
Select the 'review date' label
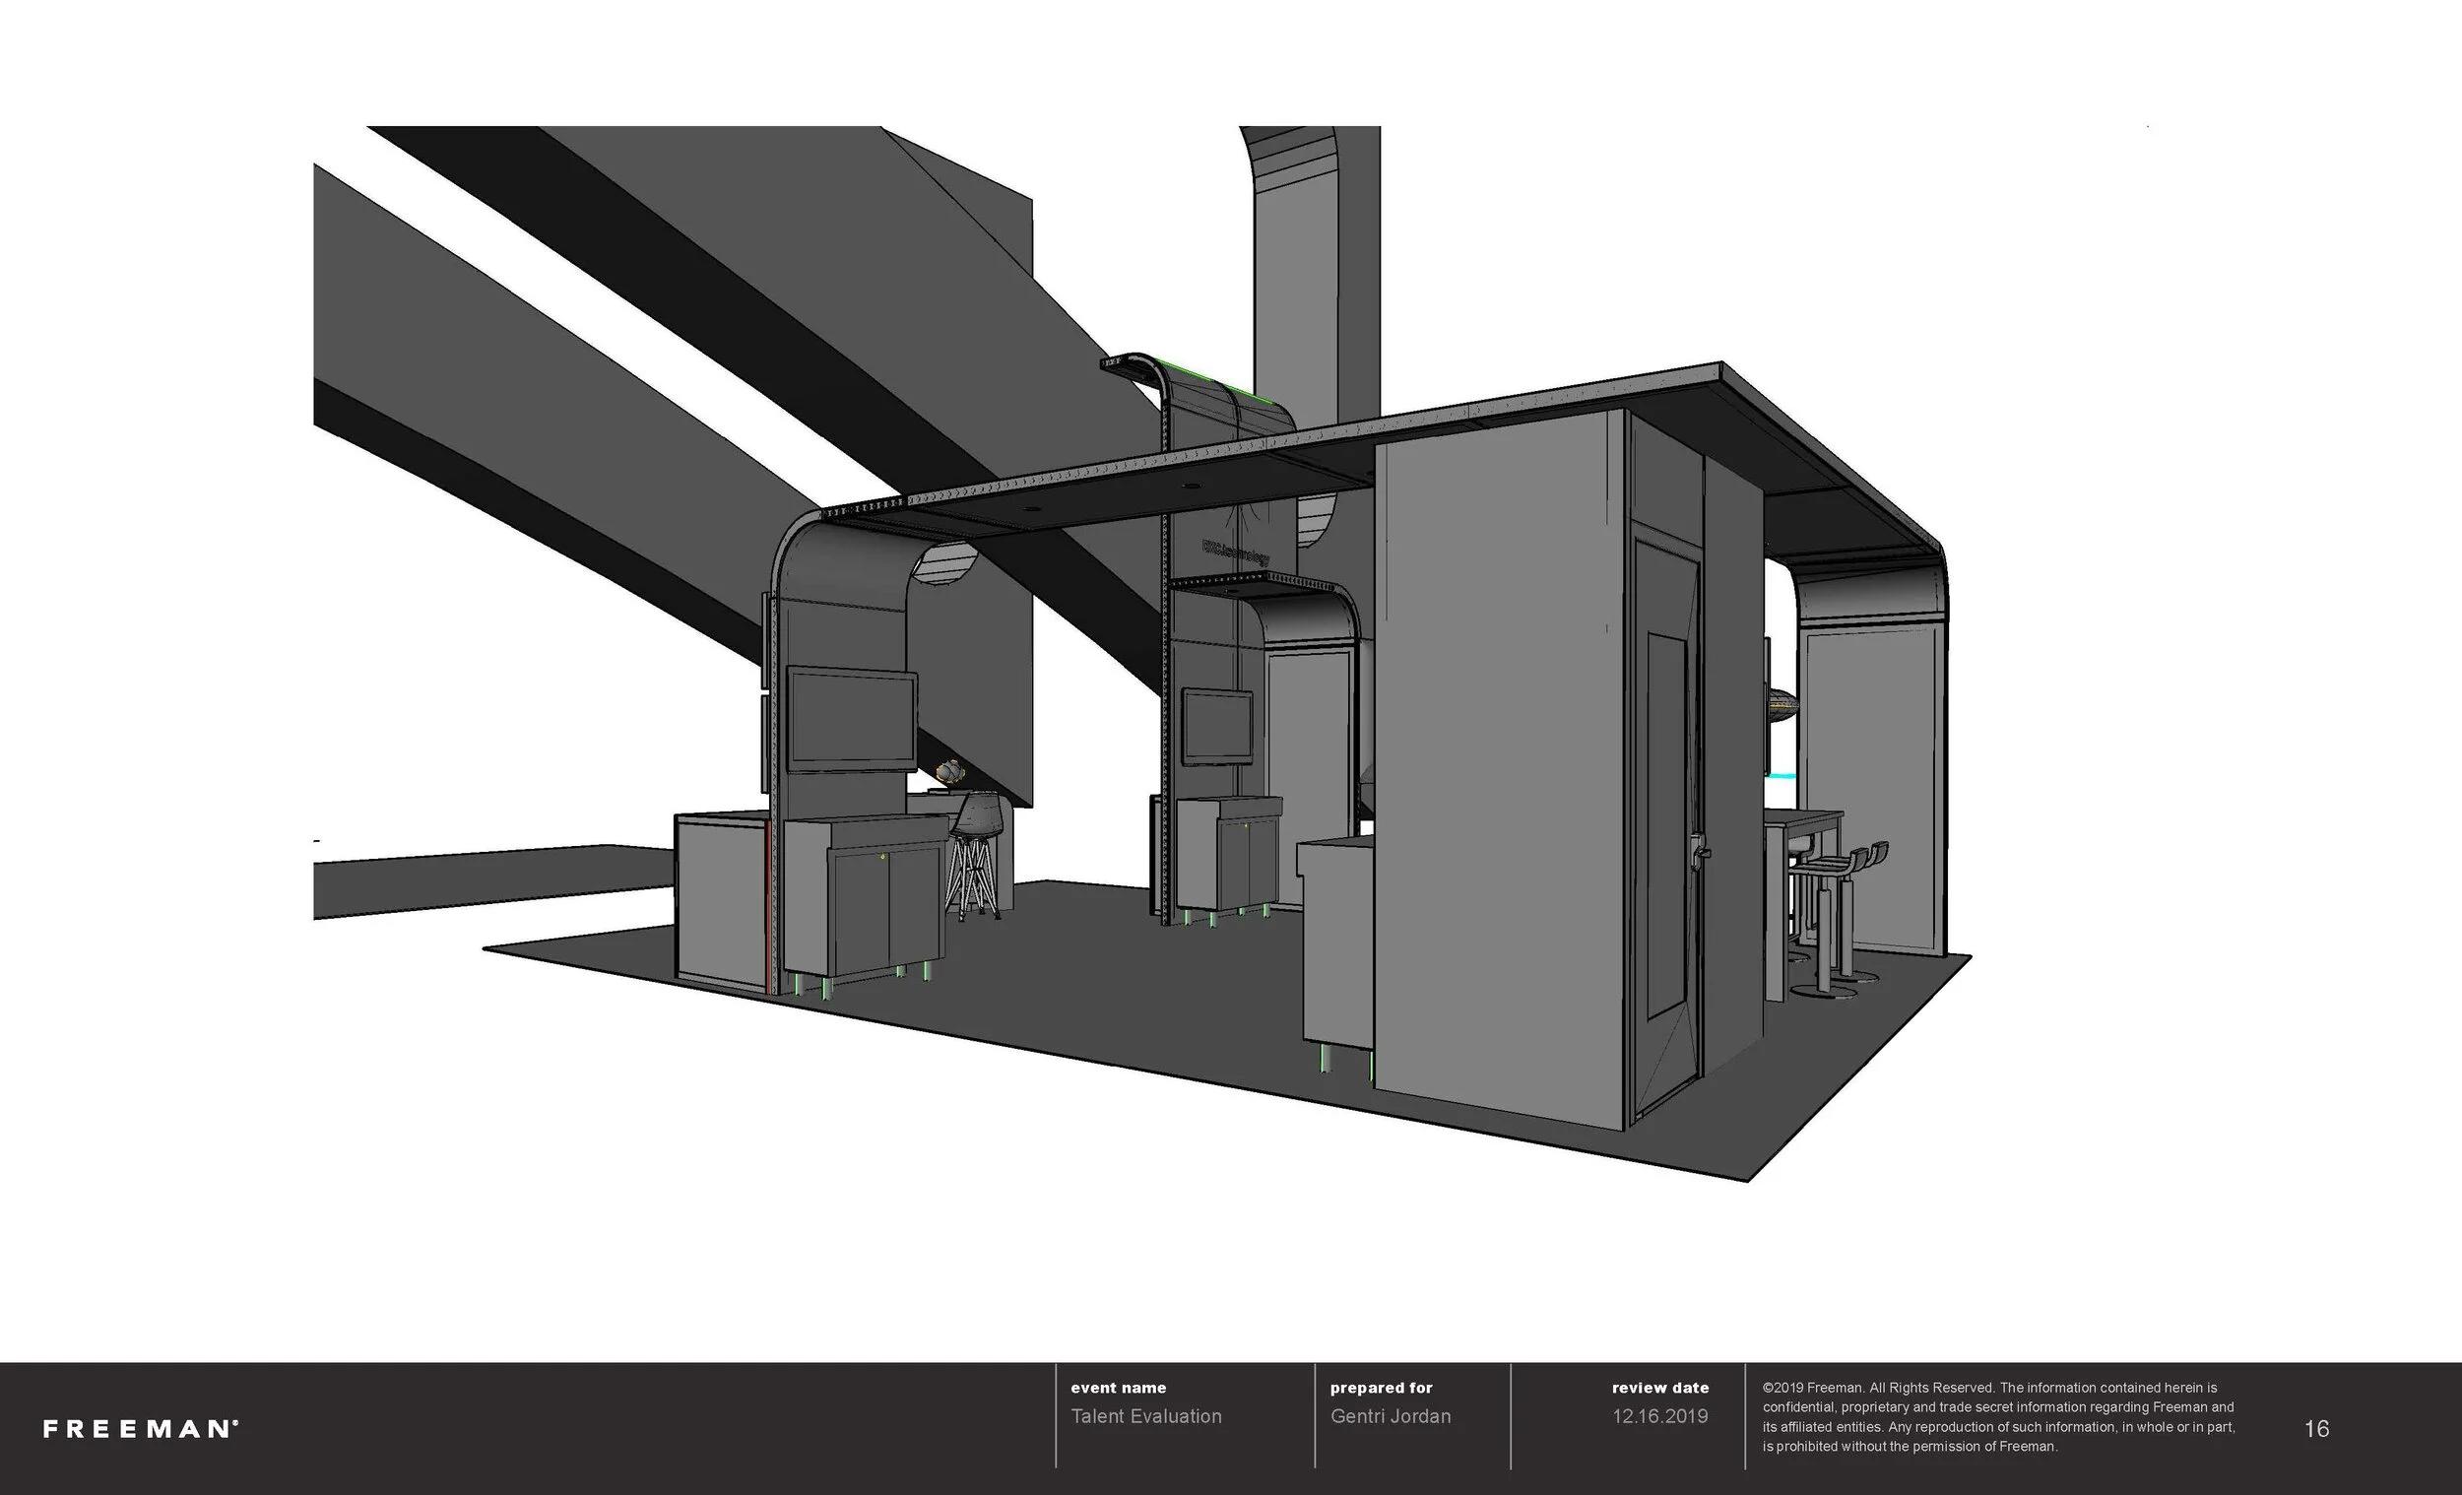pos(1659,1388)
